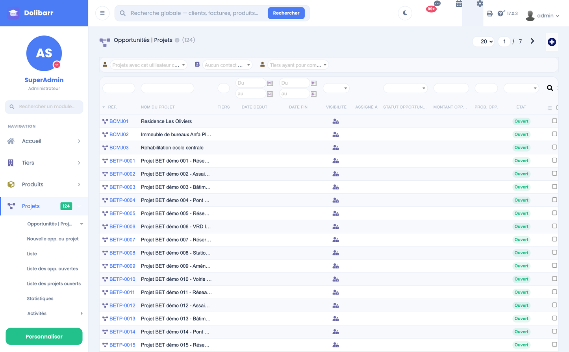Screen dimensions: 569x352
Task: Click the search magnifier in filter row
Action: point(550,88)
